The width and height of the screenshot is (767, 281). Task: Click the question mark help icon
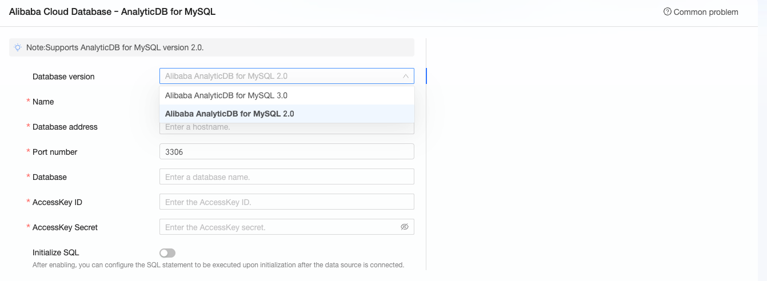667,12
